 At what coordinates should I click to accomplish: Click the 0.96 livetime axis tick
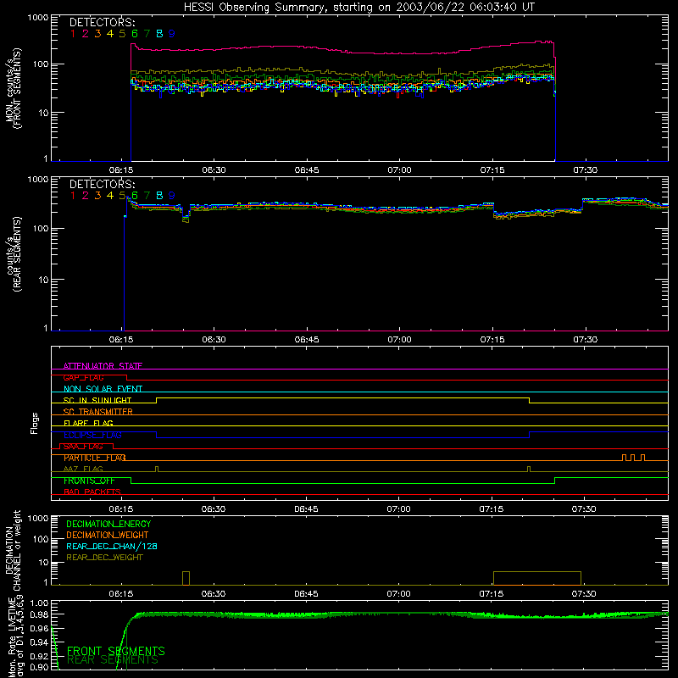40,628
